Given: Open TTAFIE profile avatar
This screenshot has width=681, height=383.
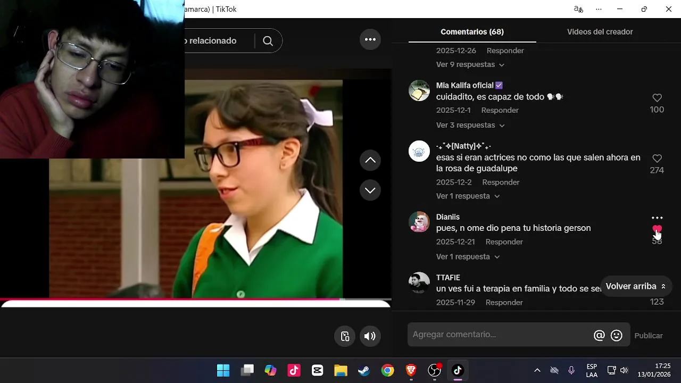Looking at the screenshot, I should [419, 282].
